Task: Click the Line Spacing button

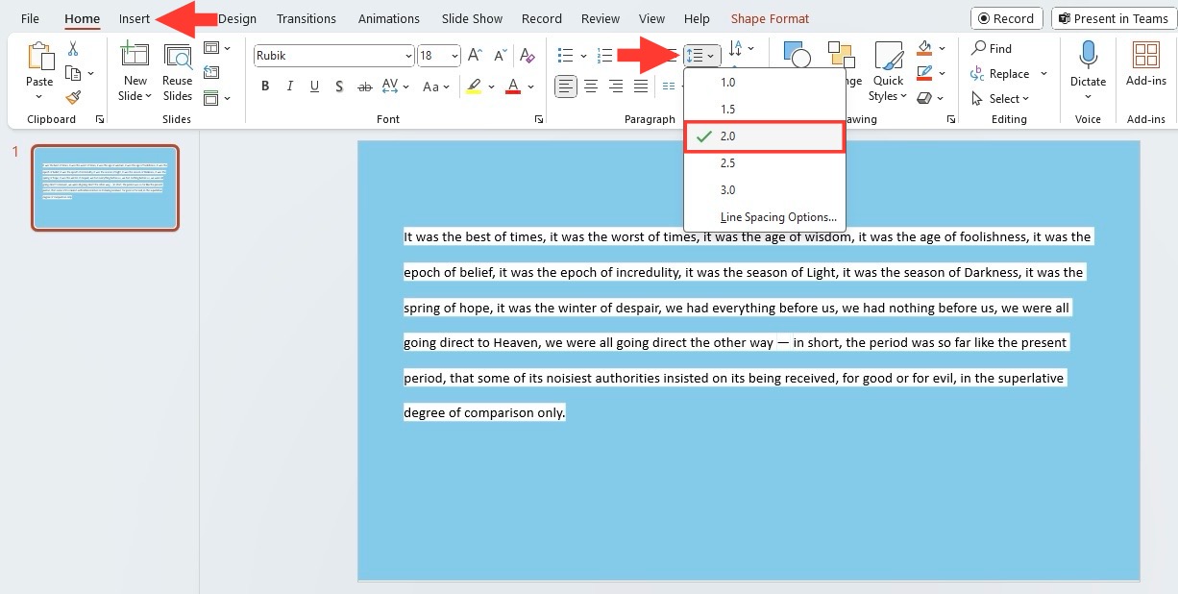Action: pyautogui.click(x=700, y=56)
